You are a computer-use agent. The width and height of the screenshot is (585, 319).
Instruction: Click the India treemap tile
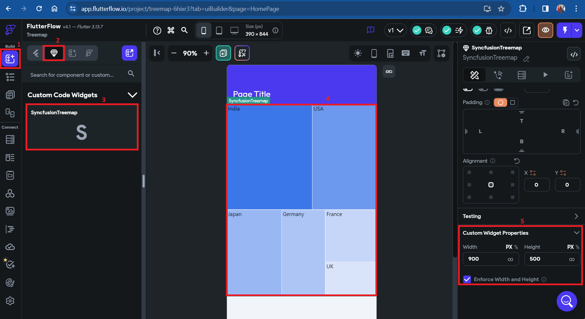pos(270,157)
